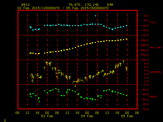Click the "4.0" wind speed tick value
The height and width of the screenshot is (122, 163).
pyautogui.click(x=146, y=71)
